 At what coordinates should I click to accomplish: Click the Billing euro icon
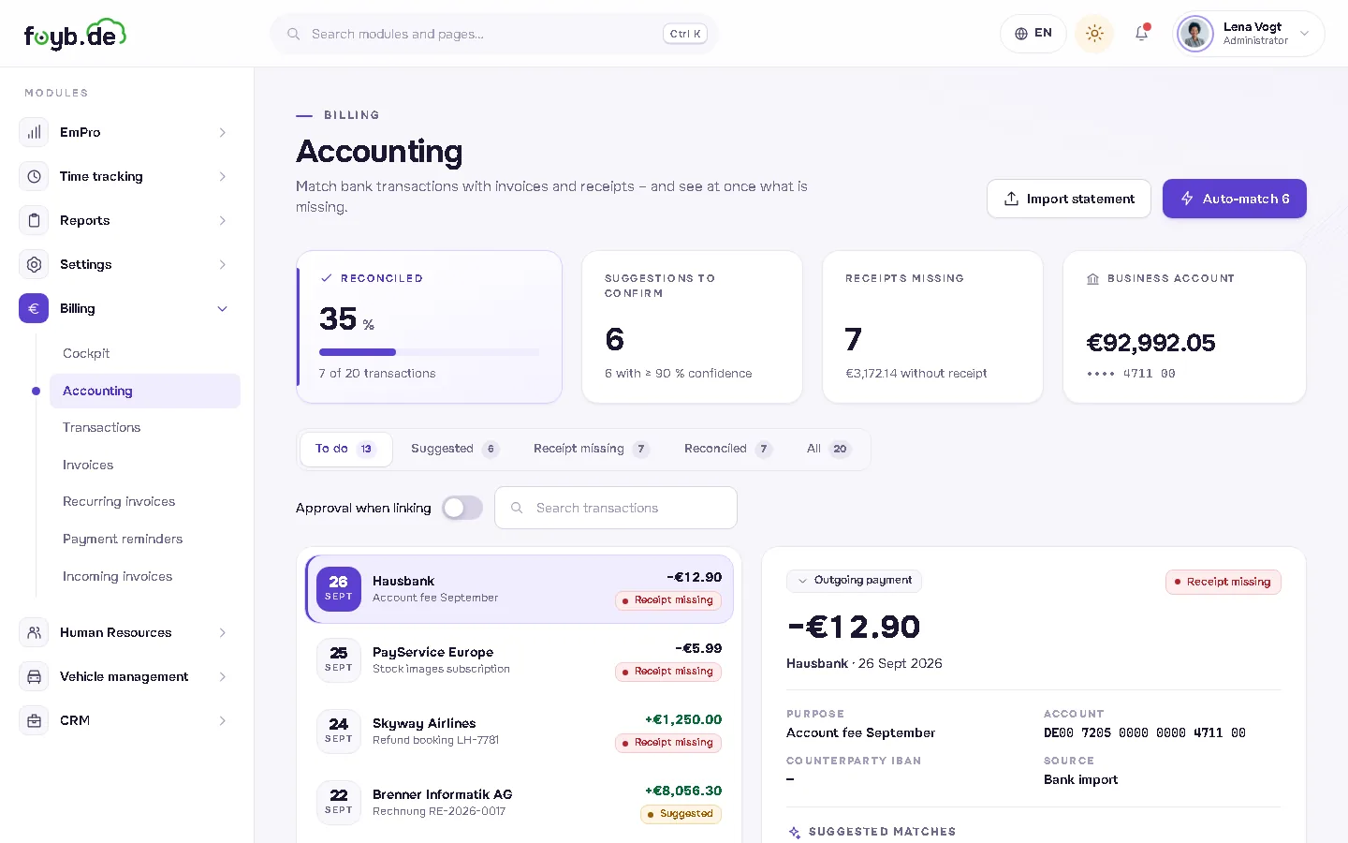(34, 308)
